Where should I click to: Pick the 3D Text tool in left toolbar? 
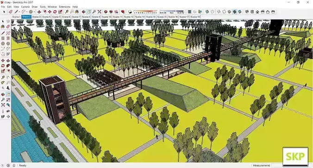tap(8, 88)
